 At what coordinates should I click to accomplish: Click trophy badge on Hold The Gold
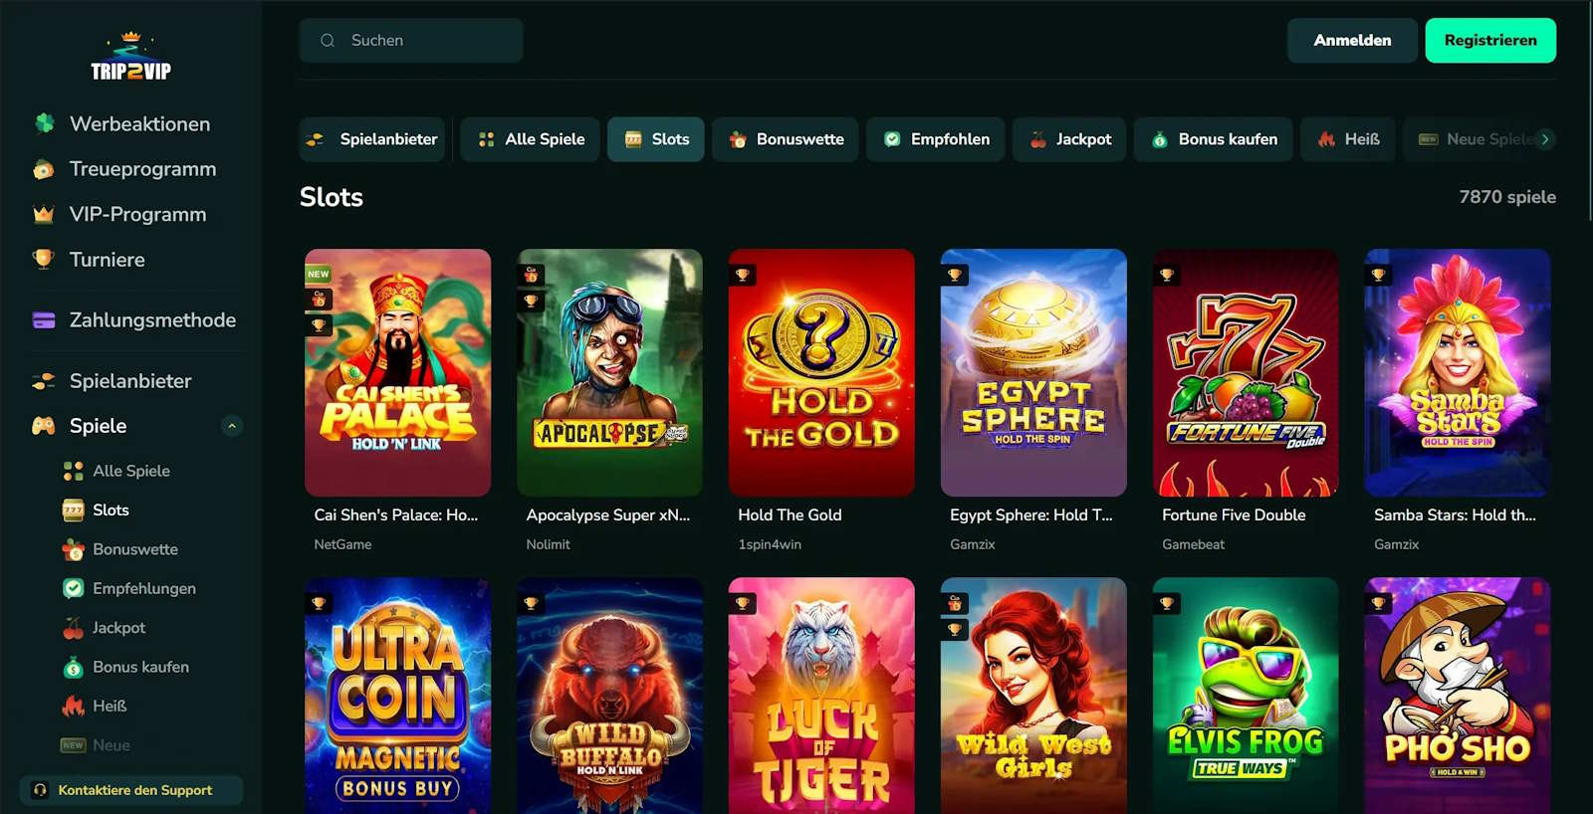(x=743, y=275)
